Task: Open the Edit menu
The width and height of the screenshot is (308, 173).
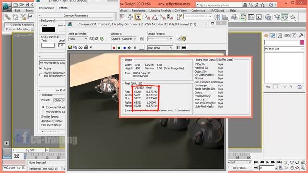Action: (x=17, y=10)
